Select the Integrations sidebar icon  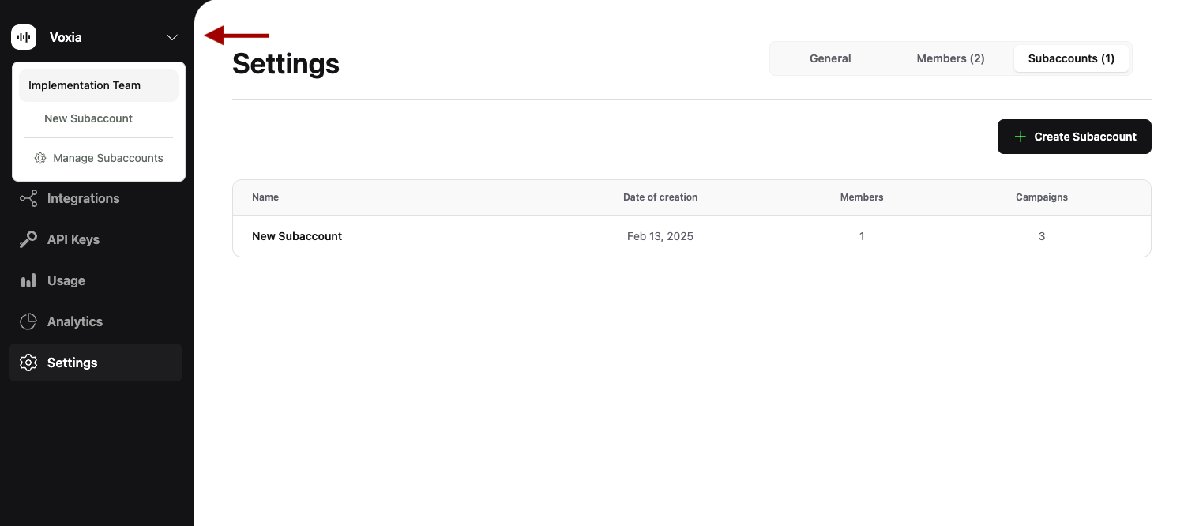point(28,198)
